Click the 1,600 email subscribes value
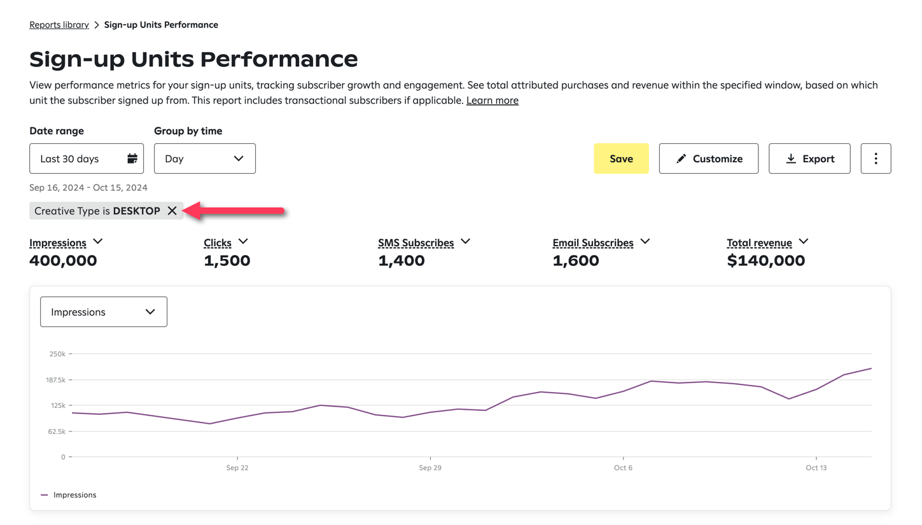 coord(576,260)
